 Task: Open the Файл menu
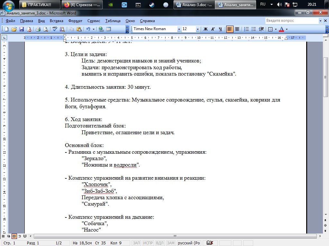point(10,21)
